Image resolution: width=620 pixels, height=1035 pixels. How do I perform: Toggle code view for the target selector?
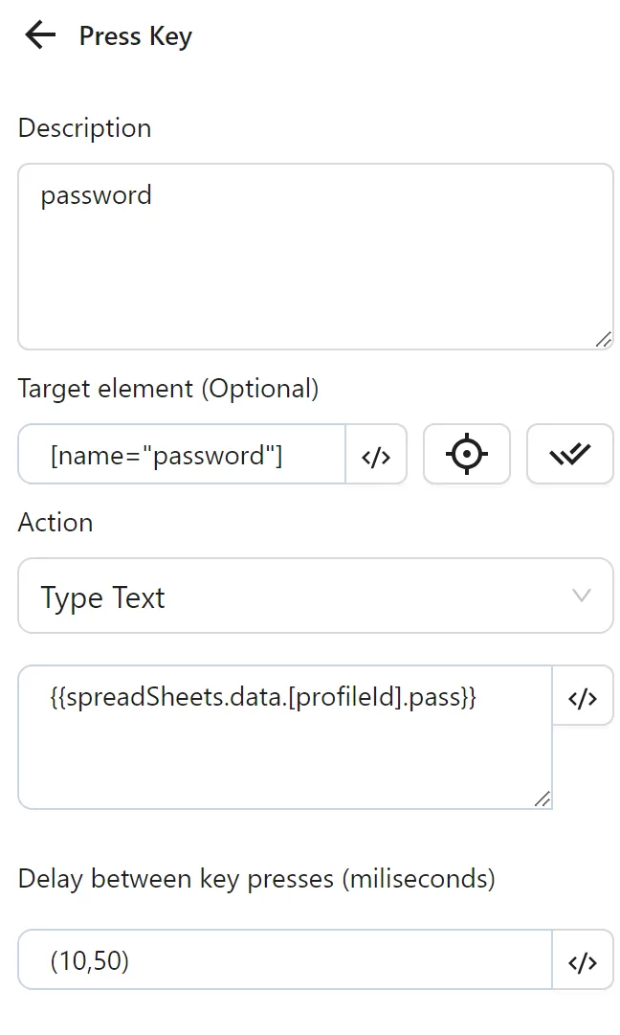tap(376, 455)
